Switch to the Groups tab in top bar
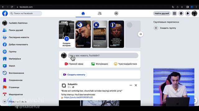 pos(116,13)
